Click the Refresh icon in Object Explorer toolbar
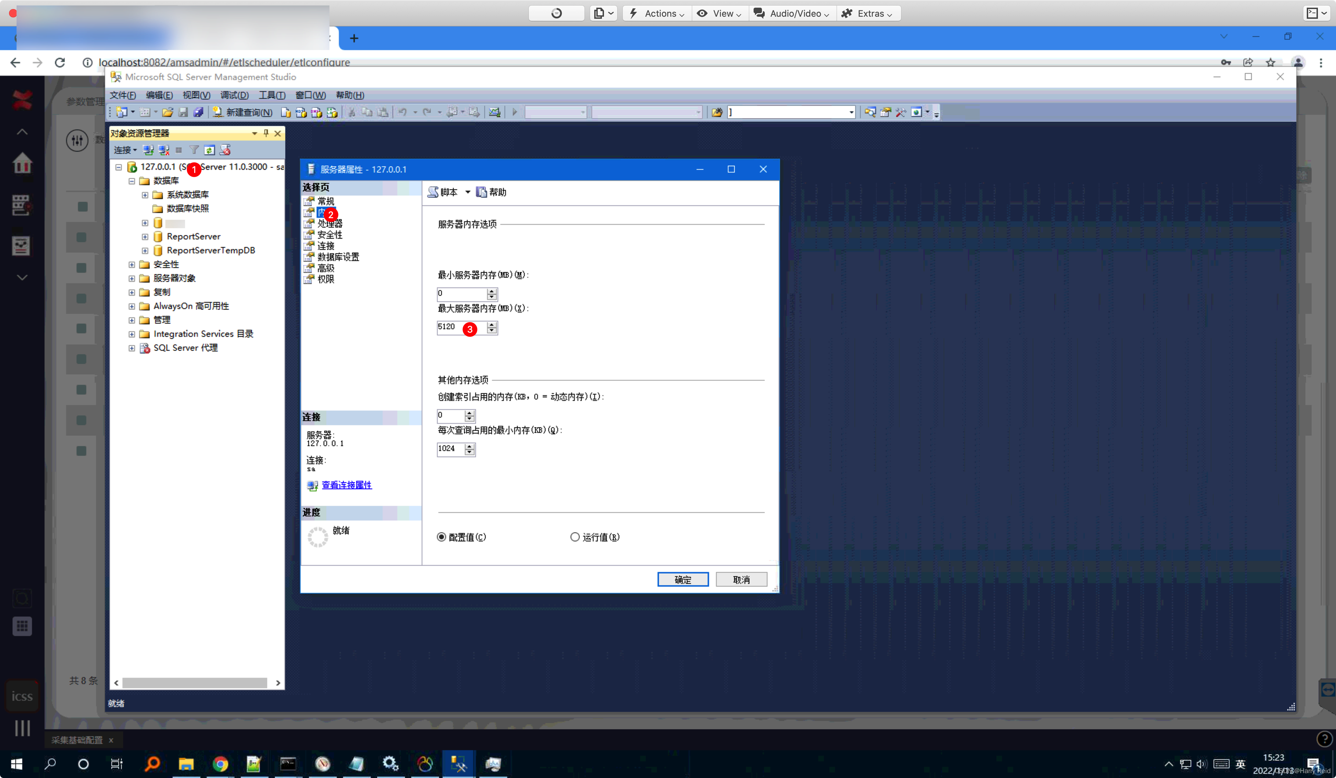The height and width of the screenshot is (778, 1336). point(209,150)
